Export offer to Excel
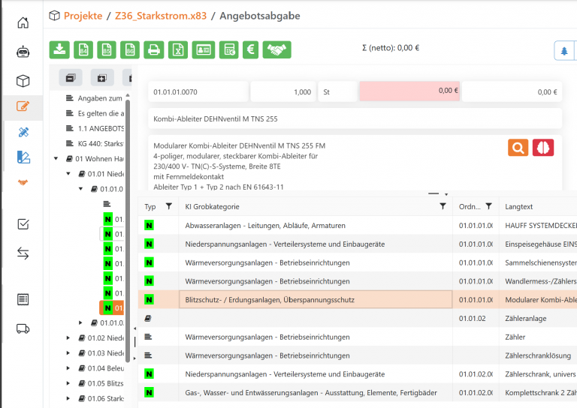577x408 pixels. (x=177, y=49)
